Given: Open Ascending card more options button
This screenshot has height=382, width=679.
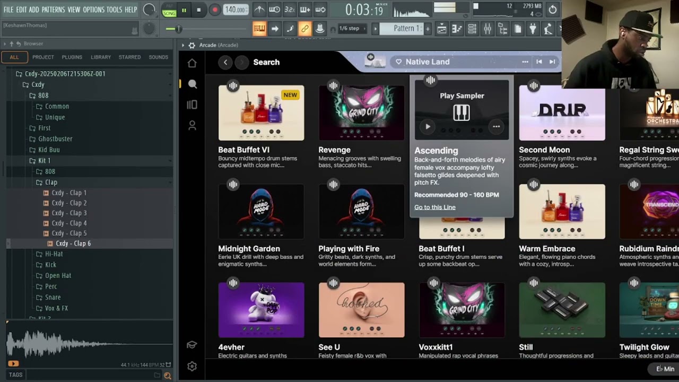Looking at the screenshot, I should [x=496, y=127].
